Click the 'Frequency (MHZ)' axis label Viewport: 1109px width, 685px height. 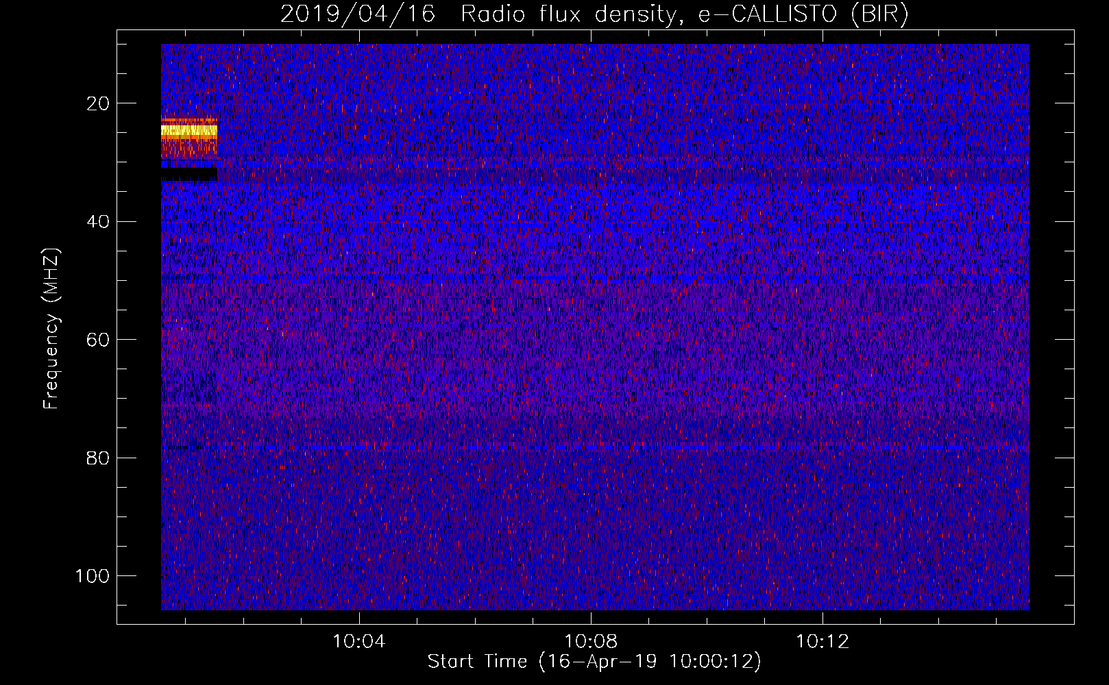click(51, 329)
